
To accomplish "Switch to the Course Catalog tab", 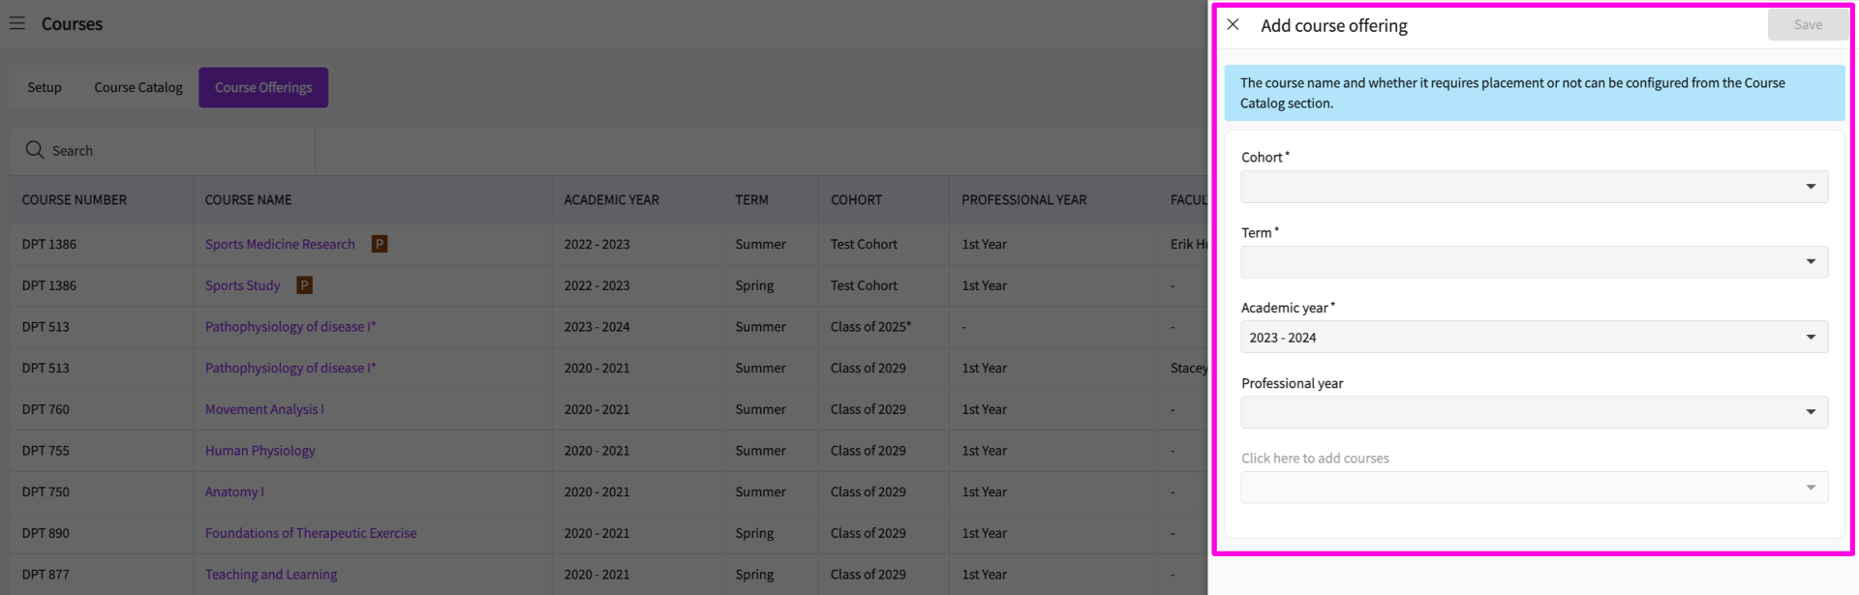I will pos(138,87).
